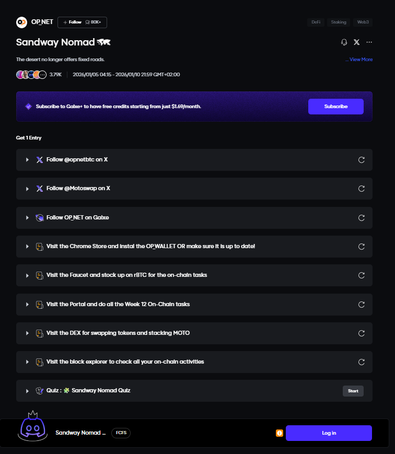The height and width of the screenshot is (454, 395).
Task: Click the OP_NET logo icon
Action: 21,22
